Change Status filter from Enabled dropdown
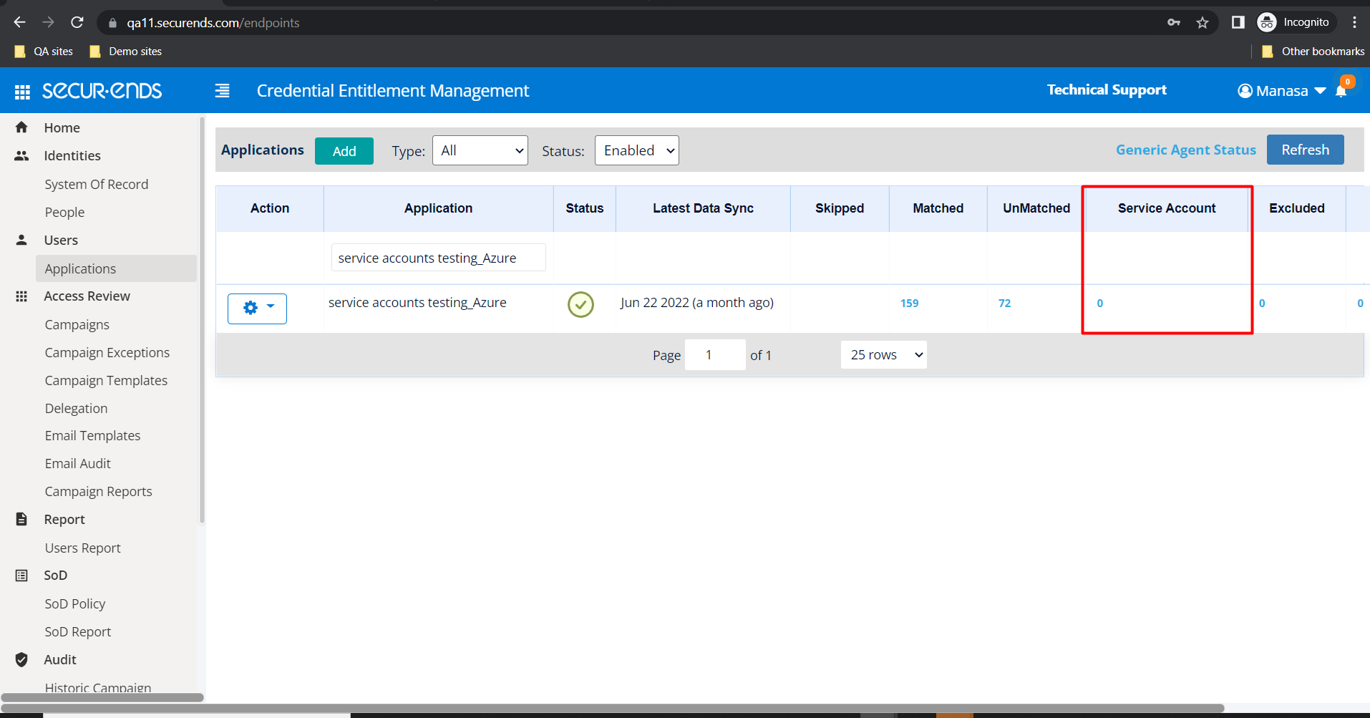This screenshot has width=1370, height=718. point(636,150)
